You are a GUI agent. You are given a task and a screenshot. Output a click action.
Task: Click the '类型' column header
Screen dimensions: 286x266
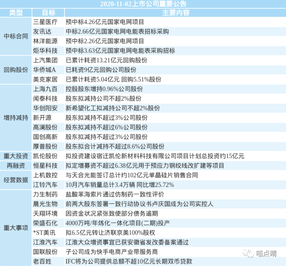click(16, 13)
